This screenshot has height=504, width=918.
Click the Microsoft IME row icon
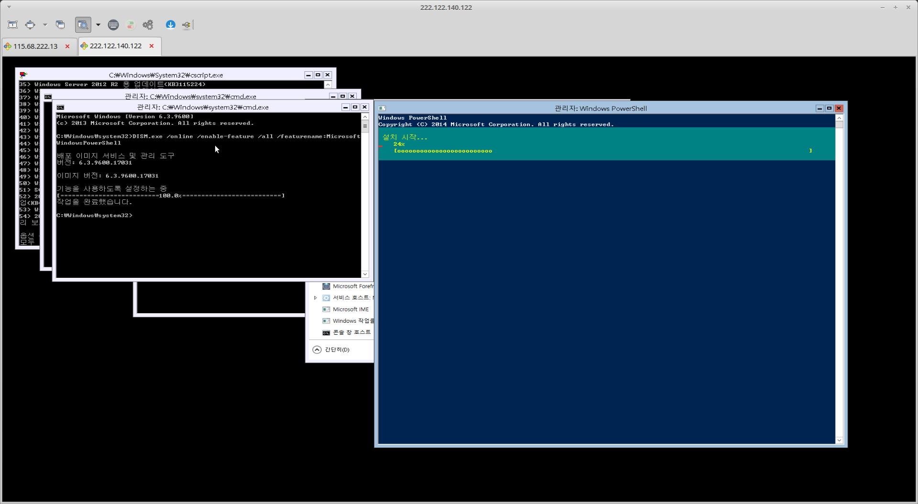tap(326, 309)
